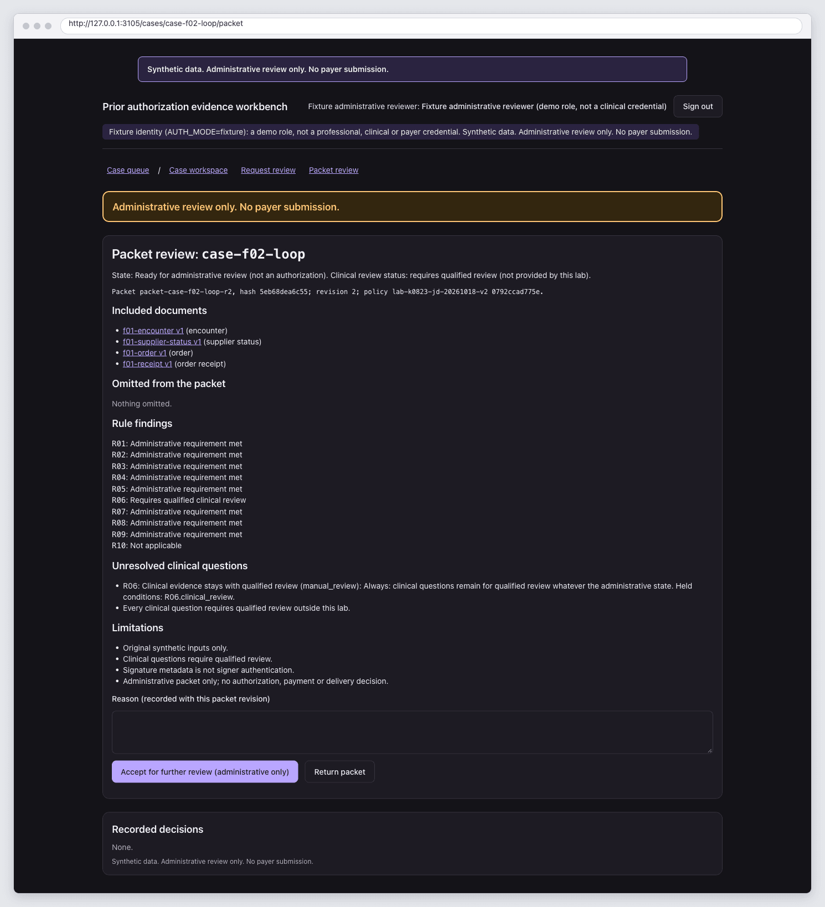Click the second gray window dot
Viewport: 825px width, 907px height.
[37, 26]
